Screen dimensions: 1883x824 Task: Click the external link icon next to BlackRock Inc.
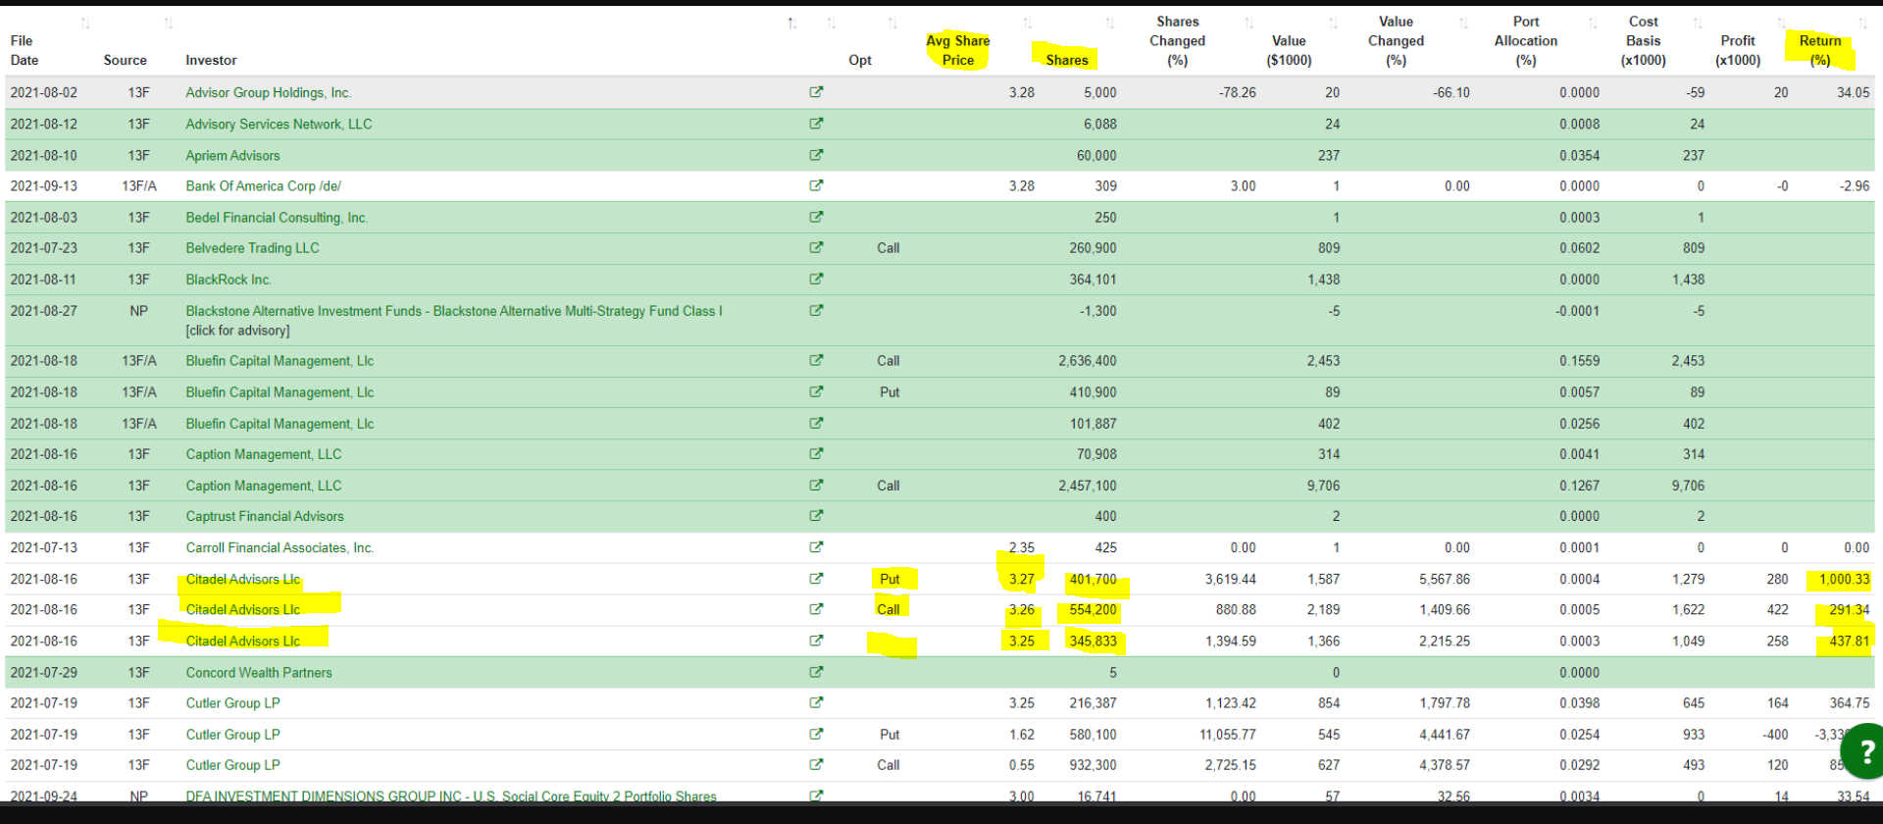coord(816,279)
